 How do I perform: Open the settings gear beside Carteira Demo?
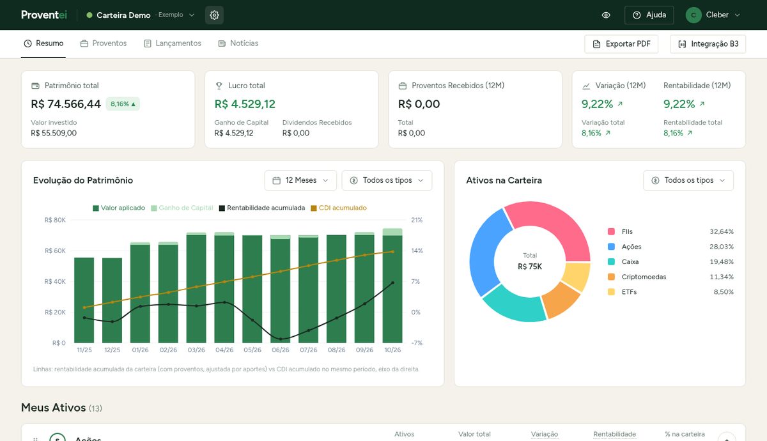click(214, 15)
